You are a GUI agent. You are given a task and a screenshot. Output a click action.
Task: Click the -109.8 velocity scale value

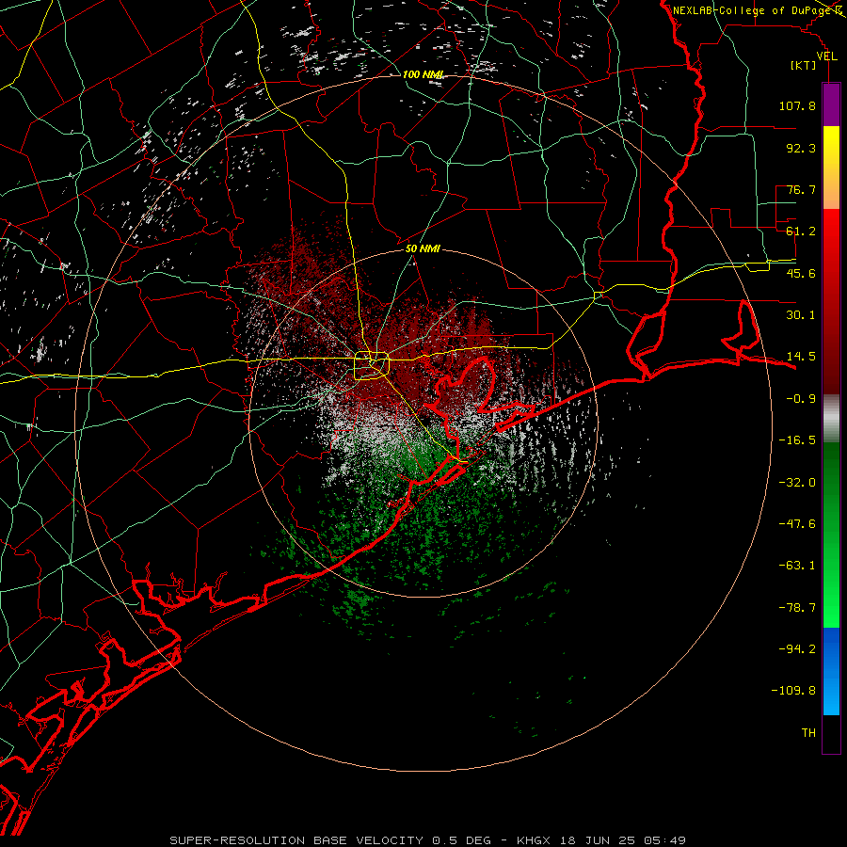[793, 691]
